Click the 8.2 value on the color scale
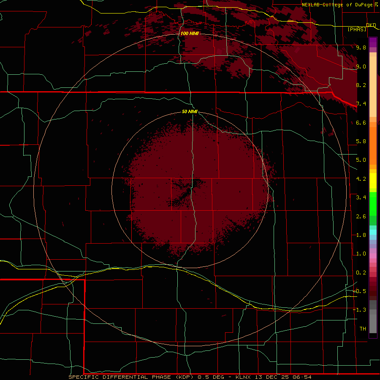Viewport: 380px width, 380px height. [x=361, y=85]
